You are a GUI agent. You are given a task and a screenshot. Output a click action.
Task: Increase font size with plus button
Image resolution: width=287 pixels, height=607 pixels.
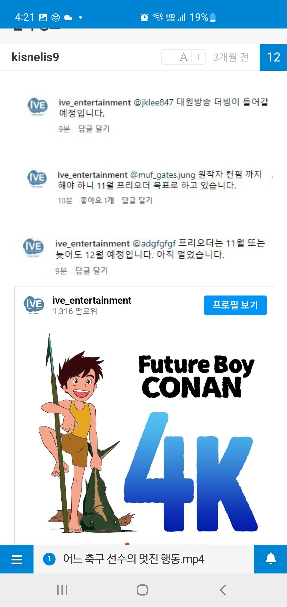click(x=198, y=57)
